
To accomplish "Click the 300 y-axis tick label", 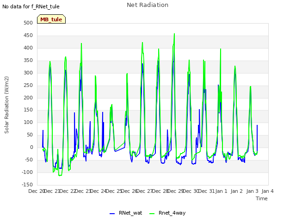I will coord(28,73).
